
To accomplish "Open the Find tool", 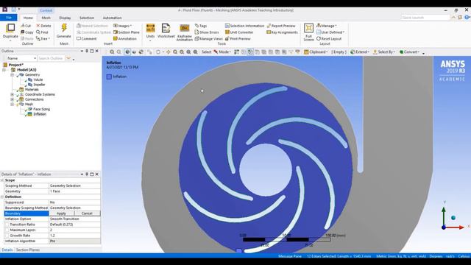I will tap(42, 32).
